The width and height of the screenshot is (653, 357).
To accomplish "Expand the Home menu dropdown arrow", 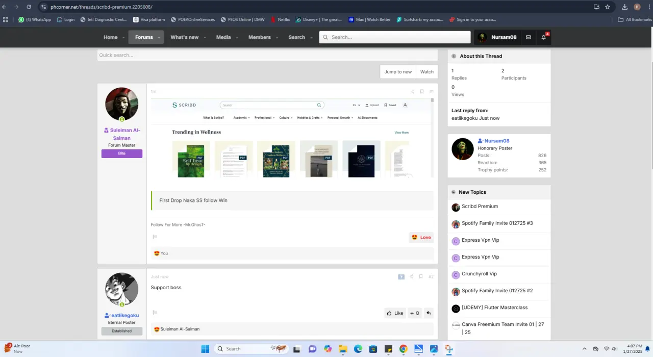I will 123,37.
